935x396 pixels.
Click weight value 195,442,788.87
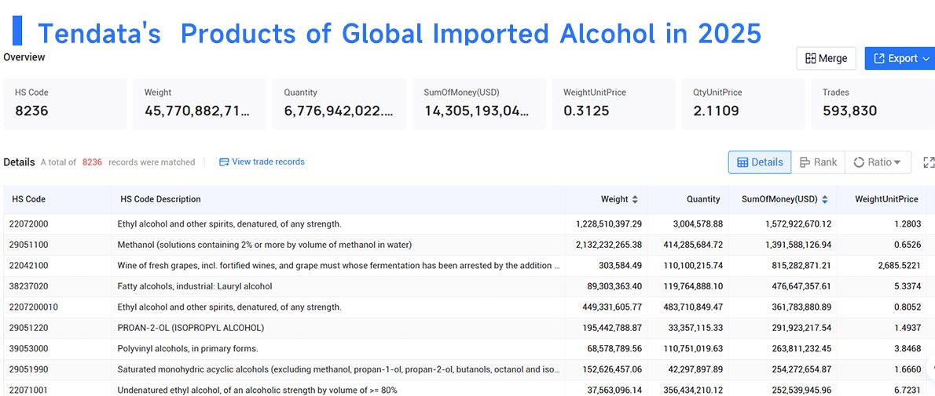(612, 328)
